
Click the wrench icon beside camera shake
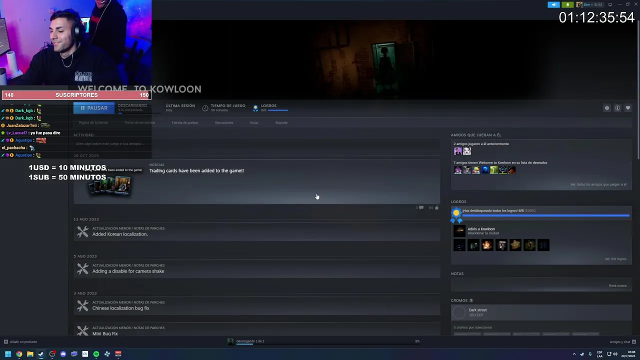(82, 268)
